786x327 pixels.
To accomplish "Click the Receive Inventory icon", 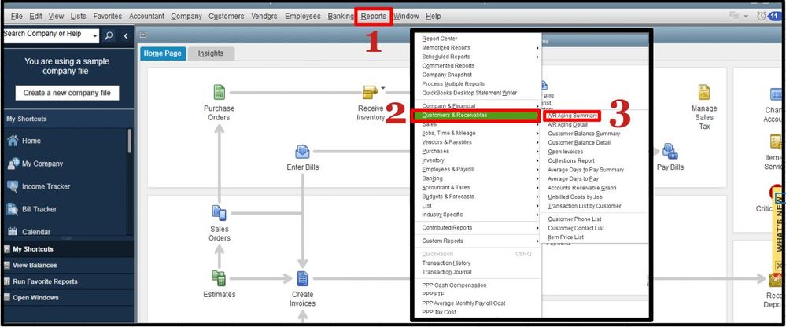I will click(370, 92).
